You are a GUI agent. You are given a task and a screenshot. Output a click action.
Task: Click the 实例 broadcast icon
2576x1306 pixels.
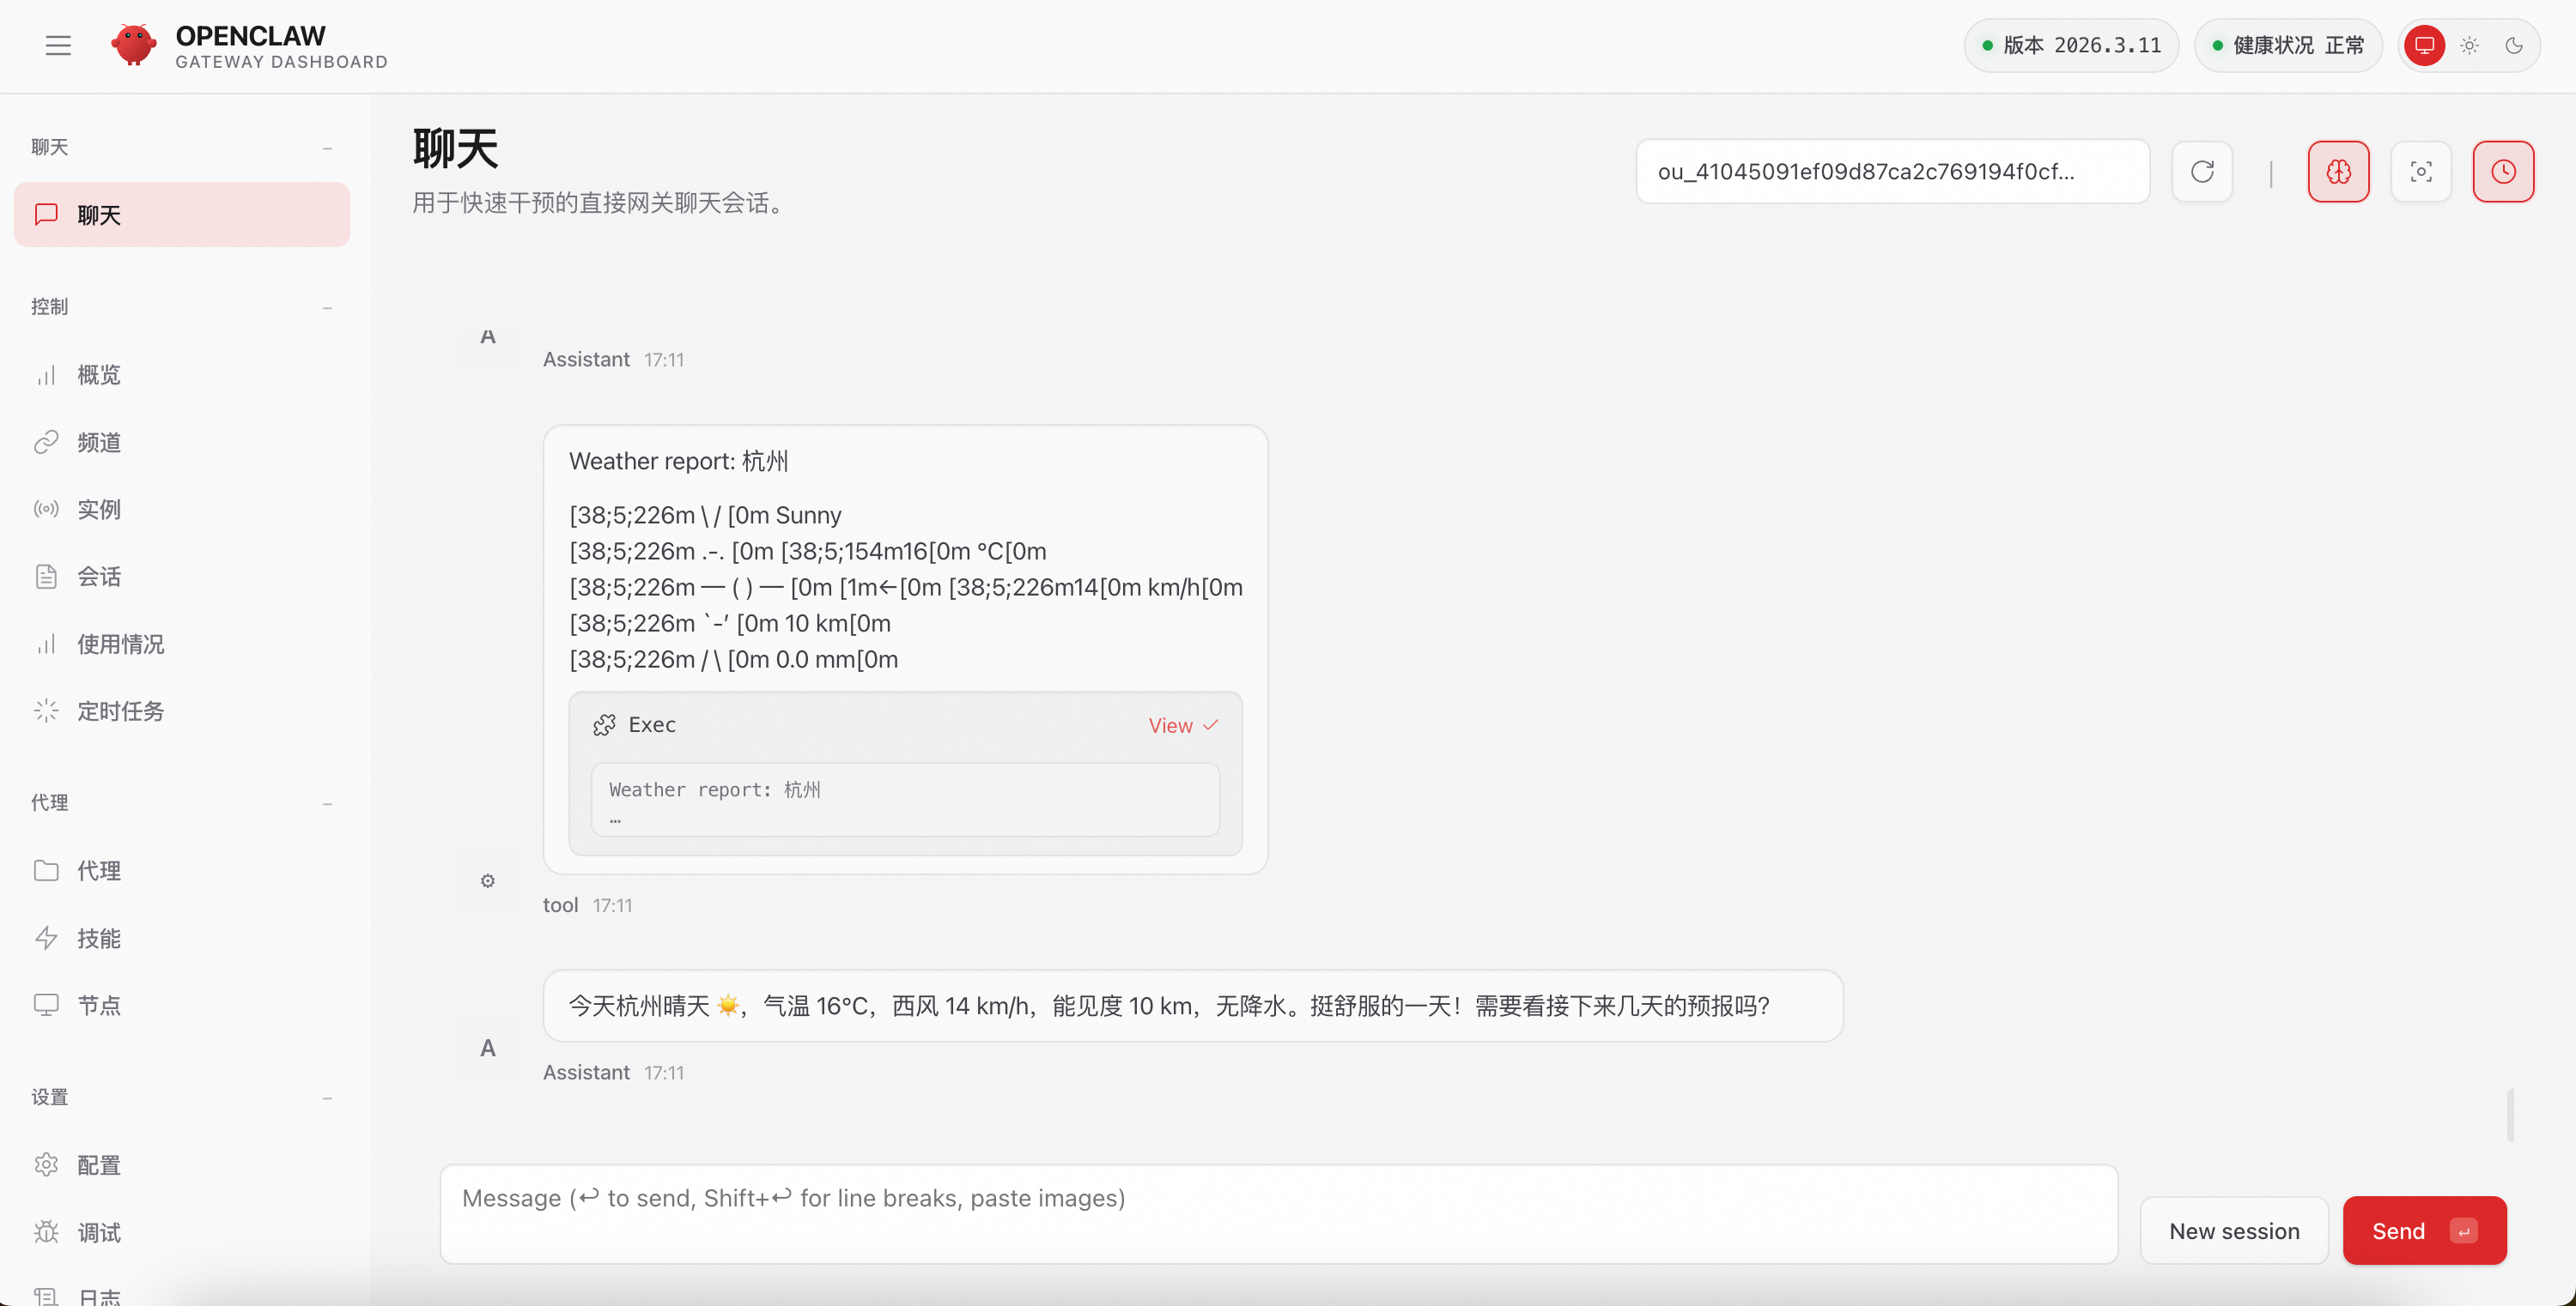[46, 510]
